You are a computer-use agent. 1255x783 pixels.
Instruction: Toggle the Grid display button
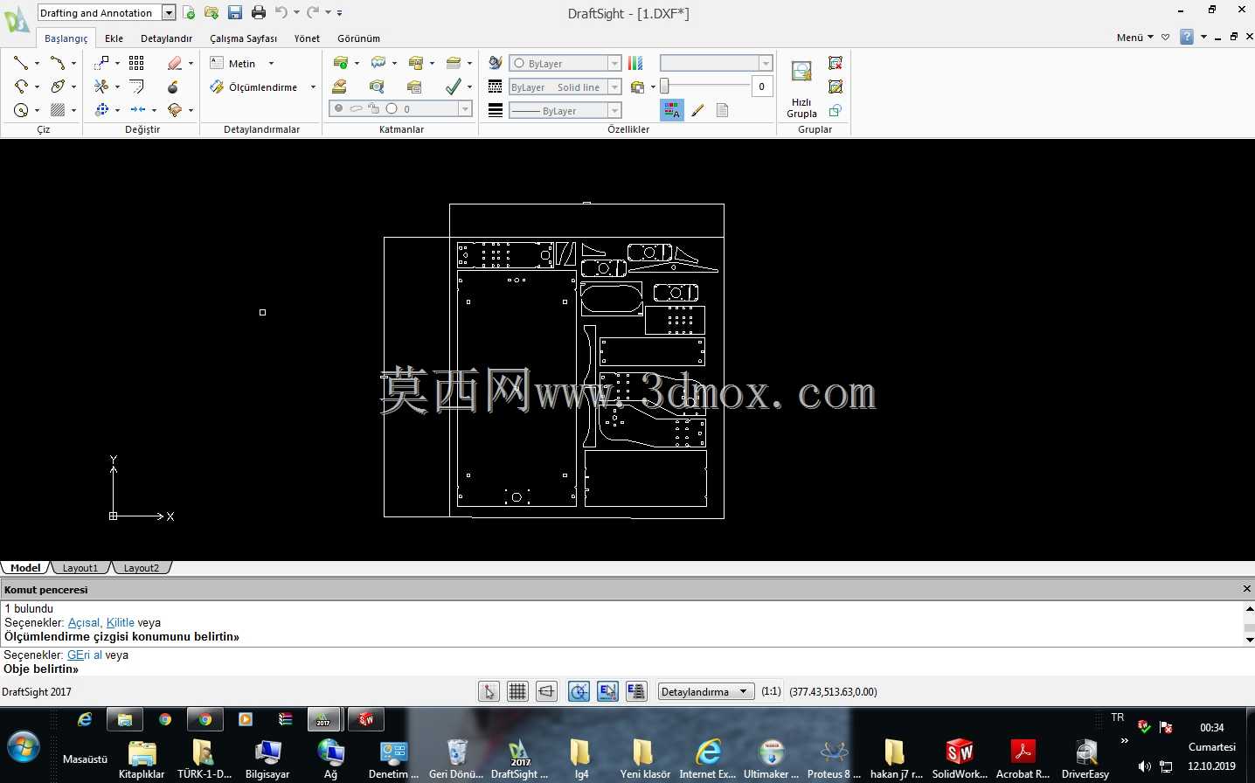517,691
